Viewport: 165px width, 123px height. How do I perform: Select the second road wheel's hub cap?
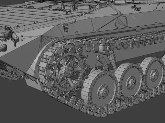[131, 83]
